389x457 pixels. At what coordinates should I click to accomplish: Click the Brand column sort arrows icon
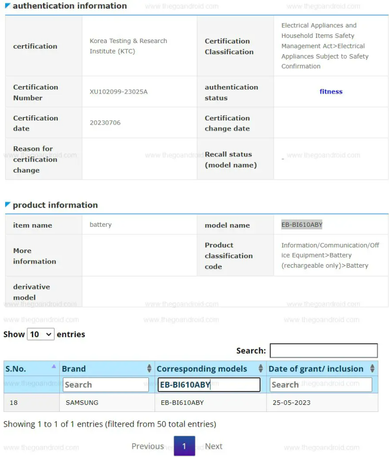point(149,368)
